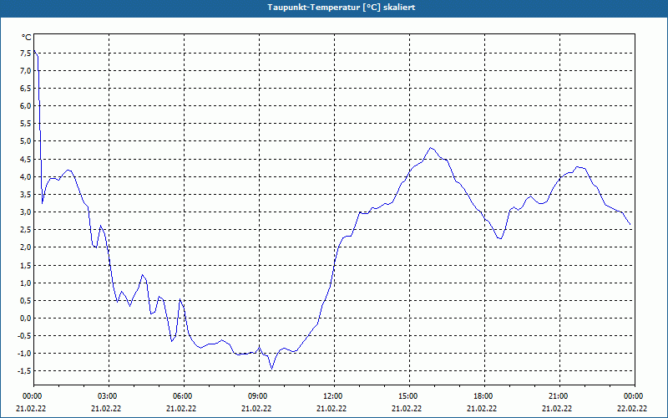
Task: Click the '6,0' temperature axis label
Action: click(26, 106)
